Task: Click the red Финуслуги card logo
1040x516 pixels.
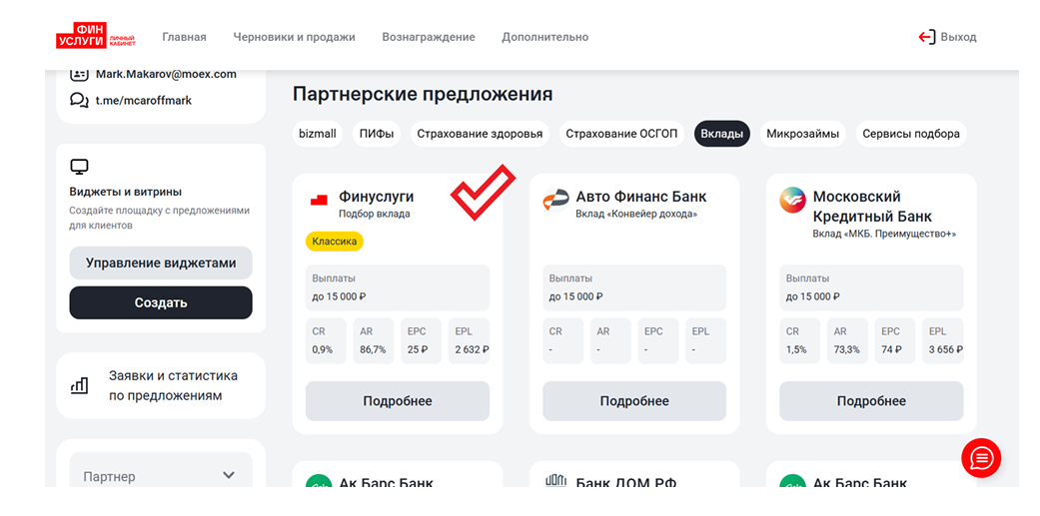Action: point(319,200)
